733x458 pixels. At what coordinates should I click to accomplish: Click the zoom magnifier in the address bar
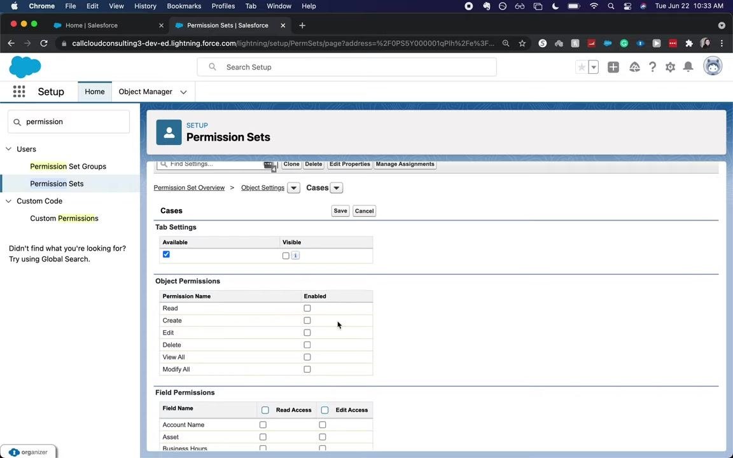coord(506,43)
